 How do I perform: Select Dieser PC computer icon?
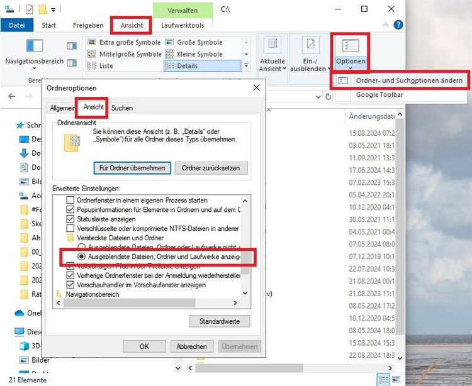coord(20,332)
